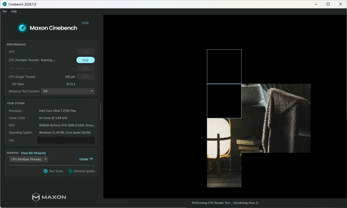Close the Cinebench window
The image size is (347, 208).
[340, 4]
